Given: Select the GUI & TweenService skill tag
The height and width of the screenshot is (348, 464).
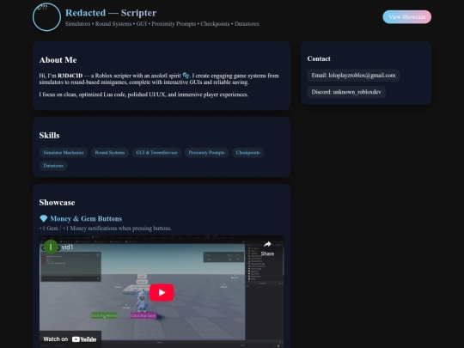Looking at the screenshot, I should [x=156, y=153].
